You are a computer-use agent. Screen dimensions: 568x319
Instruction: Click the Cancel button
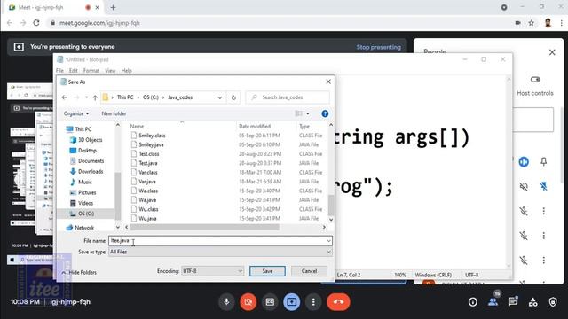(309, 271)
